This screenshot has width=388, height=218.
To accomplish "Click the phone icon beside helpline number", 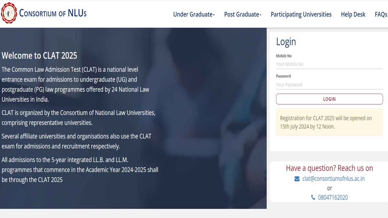I will pyautogui.click(x=313, y=197).
